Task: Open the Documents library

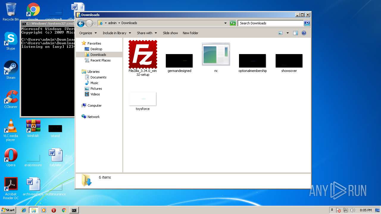Action: click(98, 77)
